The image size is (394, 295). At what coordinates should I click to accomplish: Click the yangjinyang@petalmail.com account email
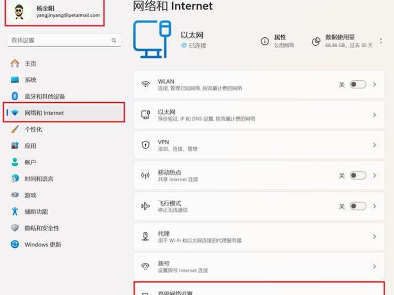click(68, 15)
